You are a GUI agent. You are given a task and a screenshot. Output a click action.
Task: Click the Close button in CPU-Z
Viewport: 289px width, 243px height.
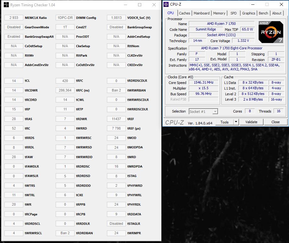[x=275, y=122]
